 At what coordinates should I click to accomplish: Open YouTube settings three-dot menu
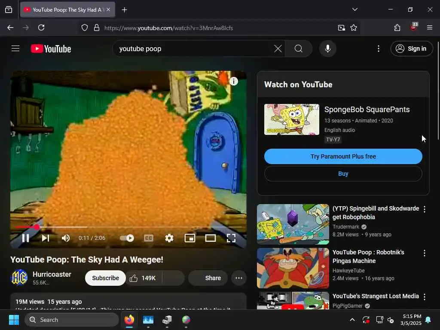pos(379,49)
